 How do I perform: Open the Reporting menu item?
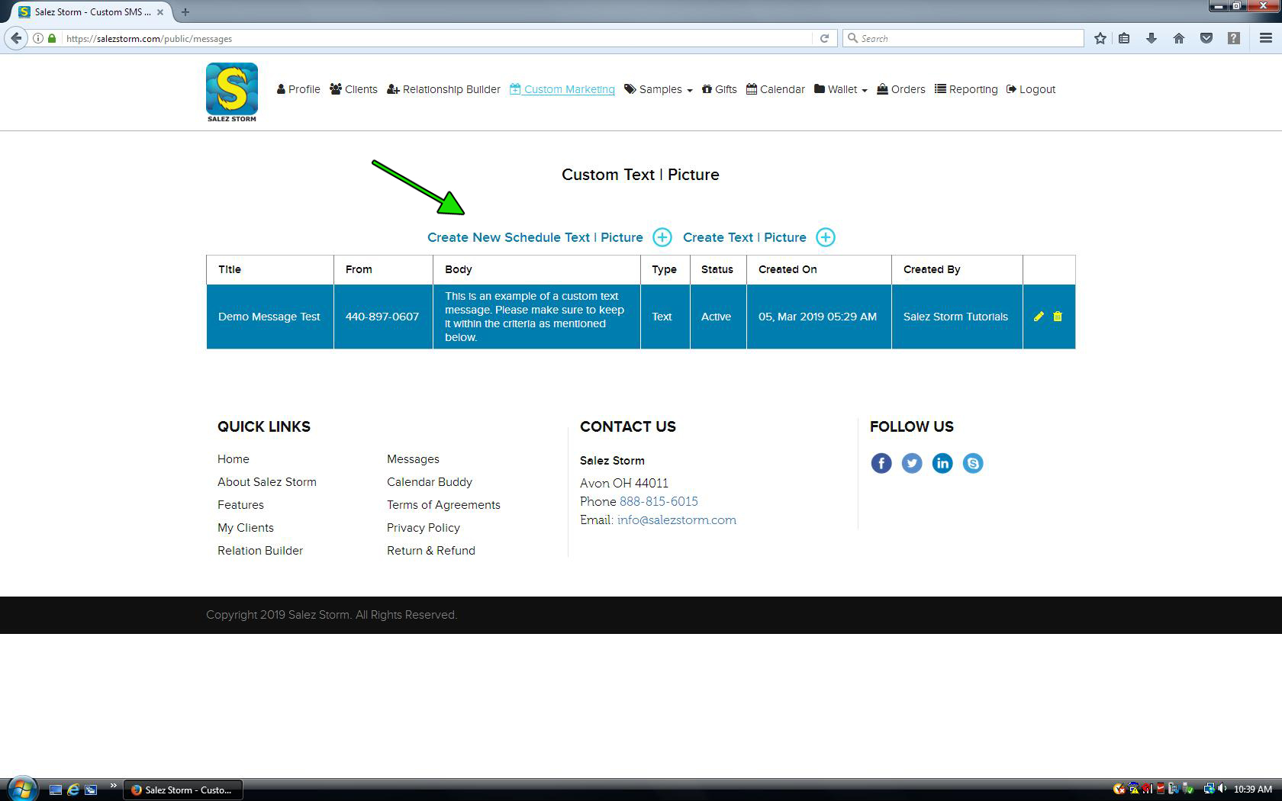(966, 89)
